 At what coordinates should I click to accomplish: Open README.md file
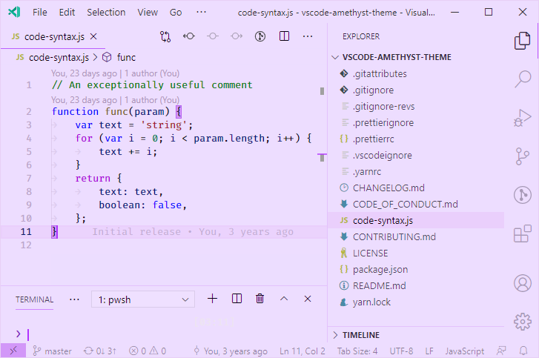click(x=416, y=286)
